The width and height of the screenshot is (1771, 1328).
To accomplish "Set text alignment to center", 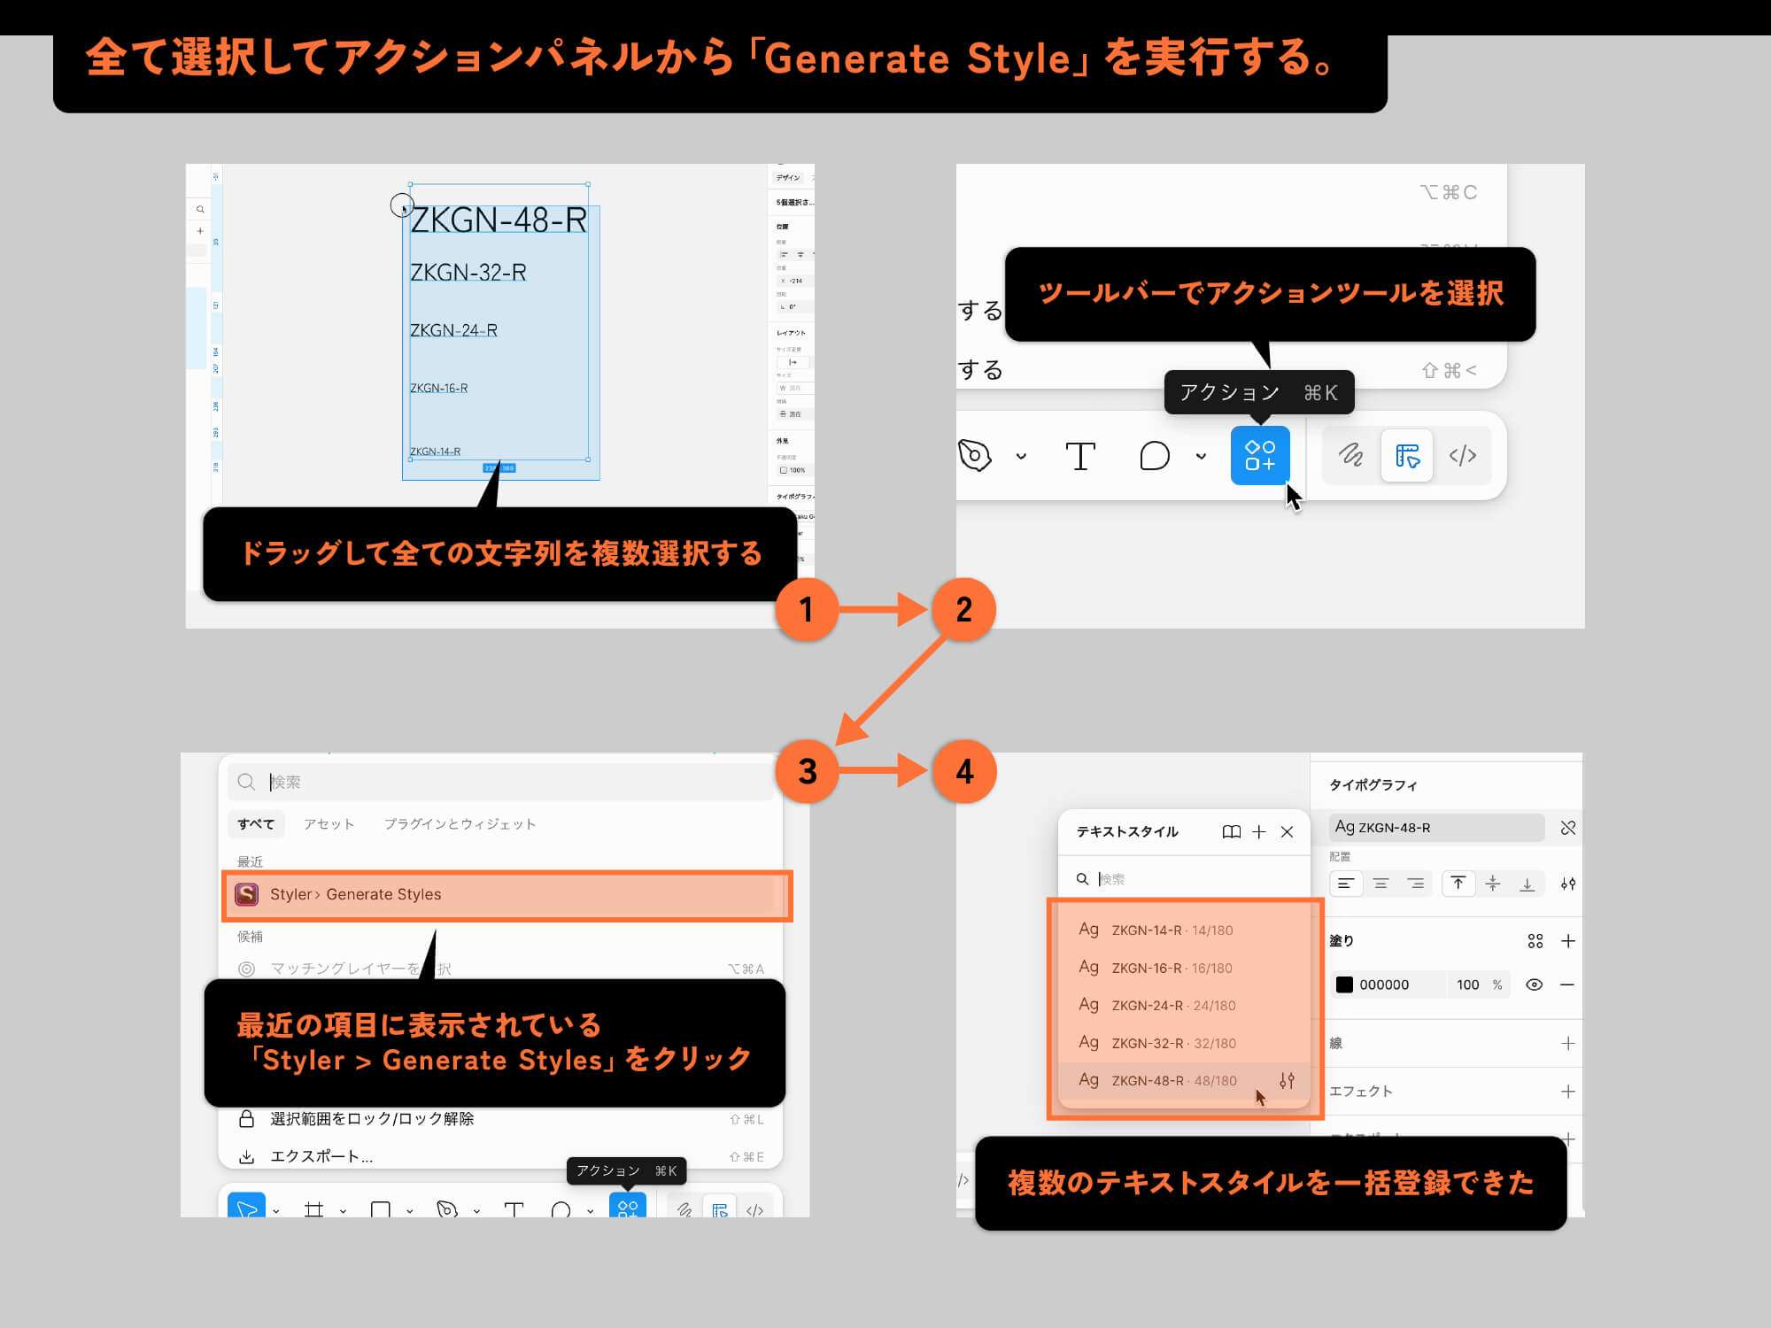I will 1380,884.
